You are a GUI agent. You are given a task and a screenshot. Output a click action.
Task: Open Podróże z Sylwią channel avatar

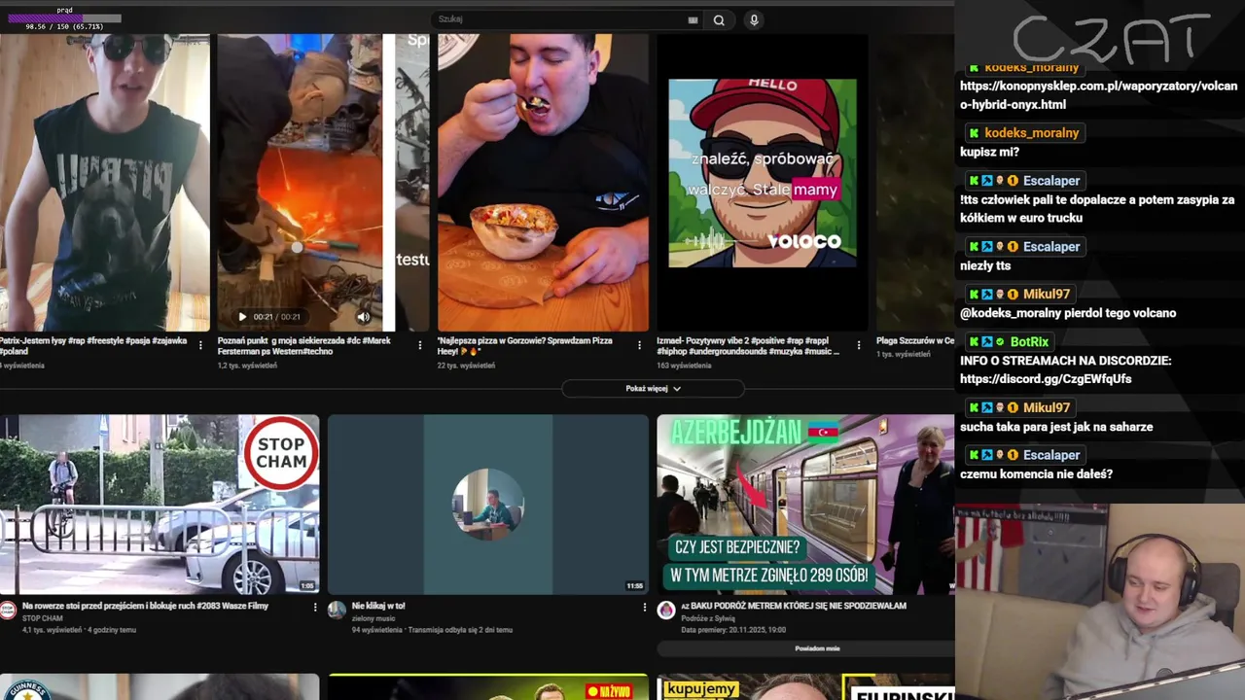(x=666, y=610)
